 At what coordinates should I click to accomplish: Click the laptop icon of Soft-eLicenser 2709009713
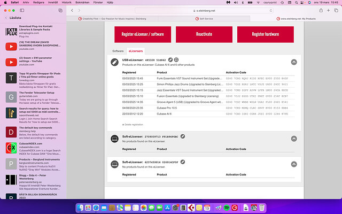click(114, 139)
